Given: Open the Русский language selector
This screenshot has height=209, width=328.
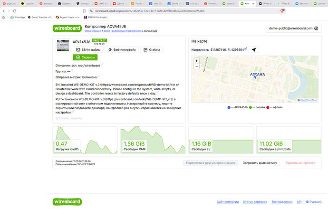Looking at the screenshot, I should [314, 202].
